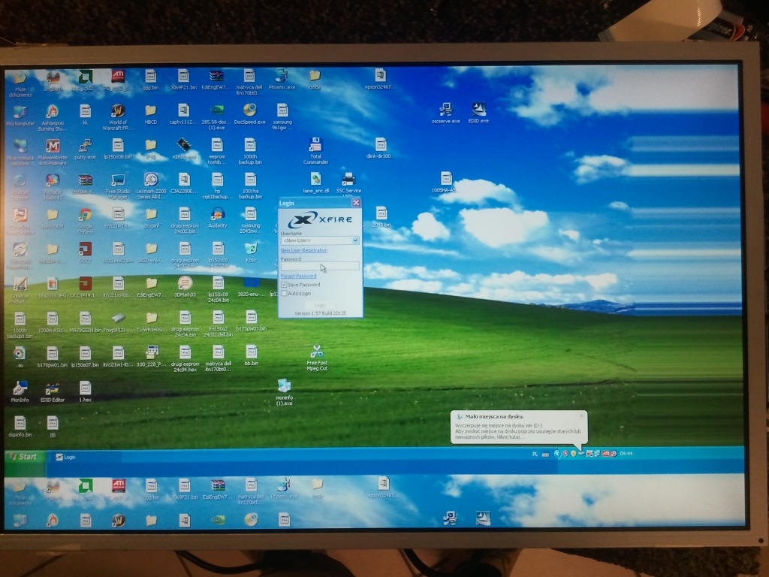769x577 pixels.
Task: Select the moninfo (1).exe icon
Action: click(x=284, y=392)
